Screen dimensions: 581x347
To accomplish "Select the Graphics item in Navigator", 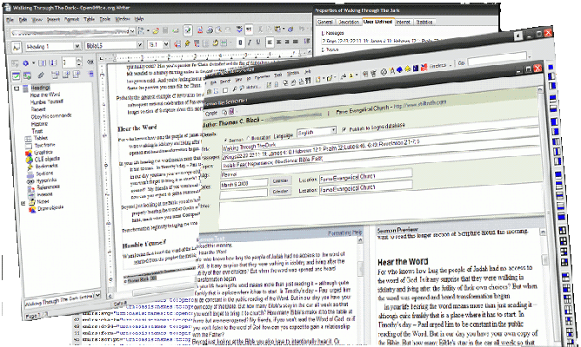I will 43,153.
